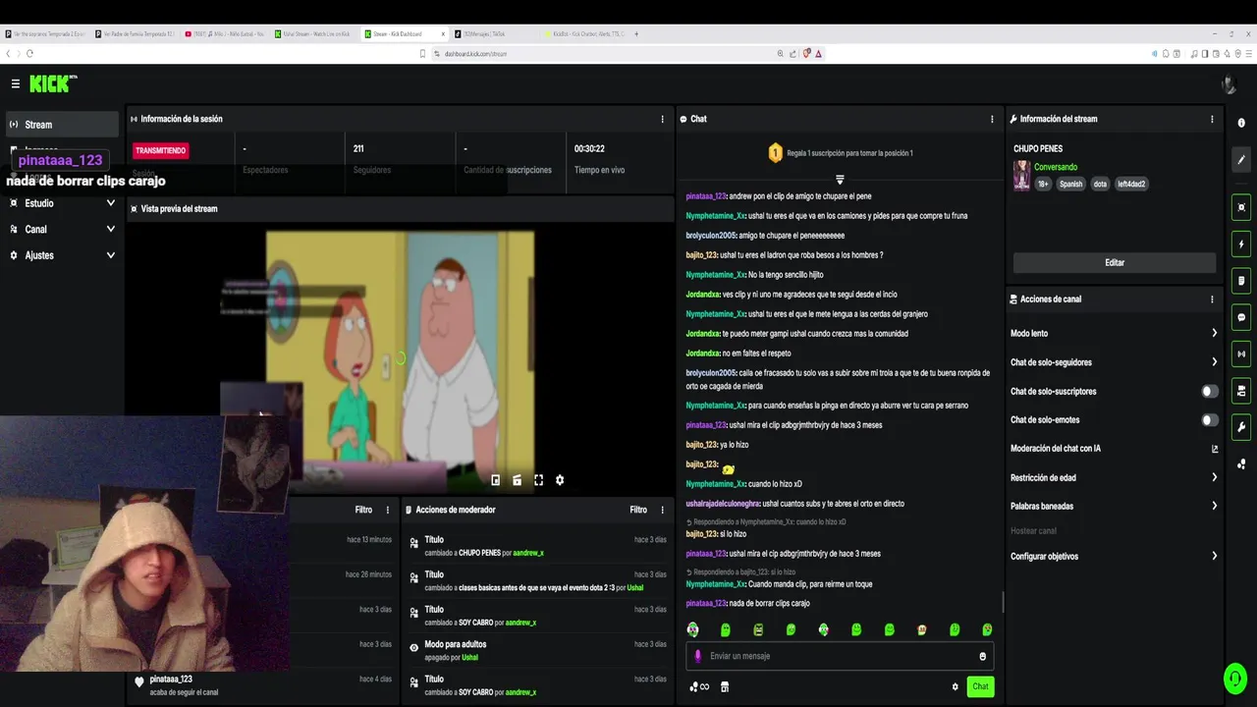Expand the Estudio sidebar section
Screen dimensions: 1257x707
[63, 203]
